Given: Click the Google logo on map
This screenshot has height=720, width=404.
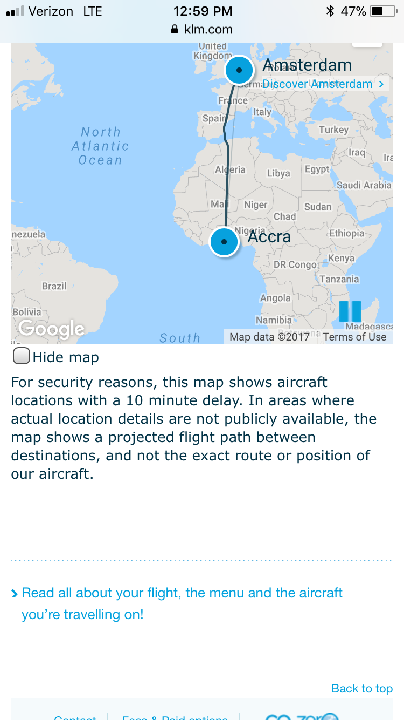Looking at the screenshot, I should point(51,328).
